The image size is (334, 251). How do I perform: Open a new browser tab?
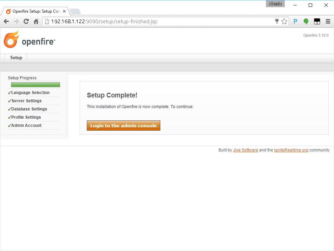coord(75,11)
